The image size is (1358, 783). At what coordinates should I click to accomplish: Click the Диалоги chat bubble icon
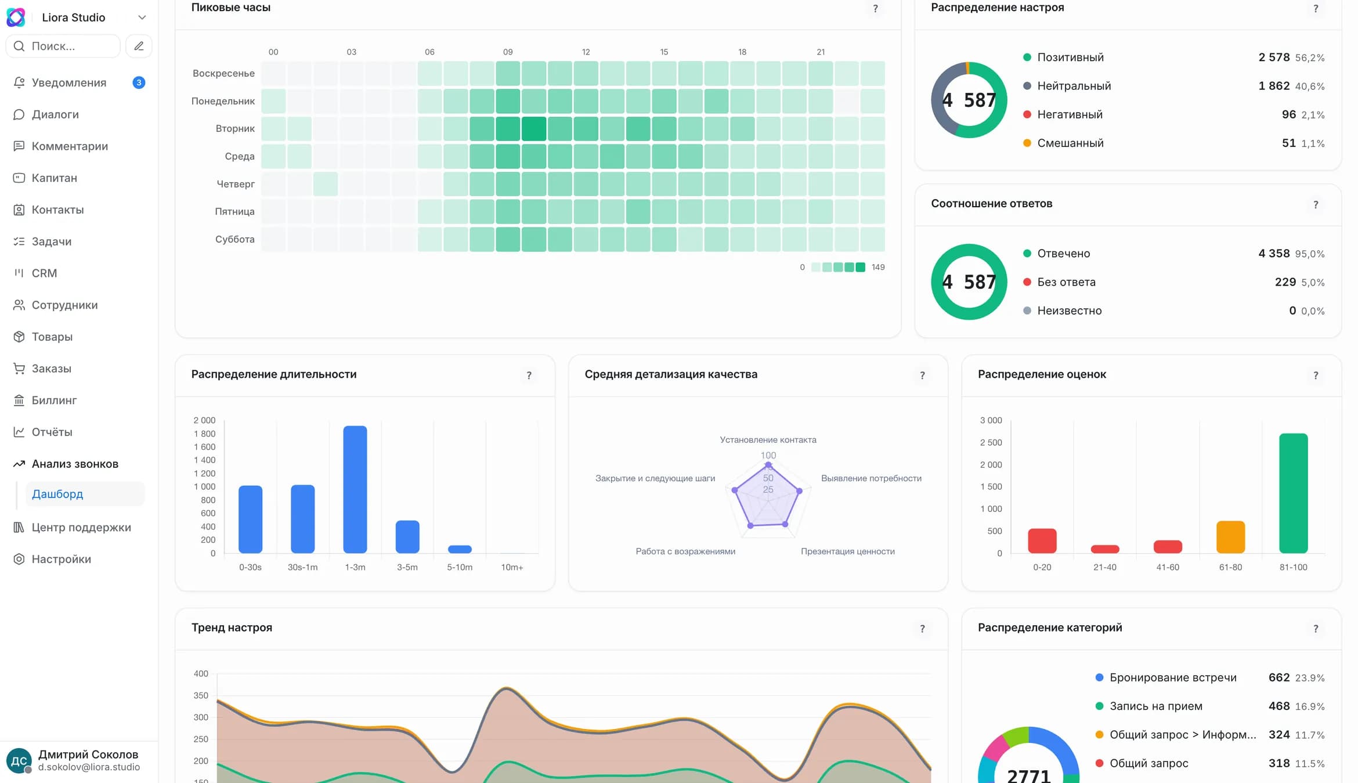19,114
